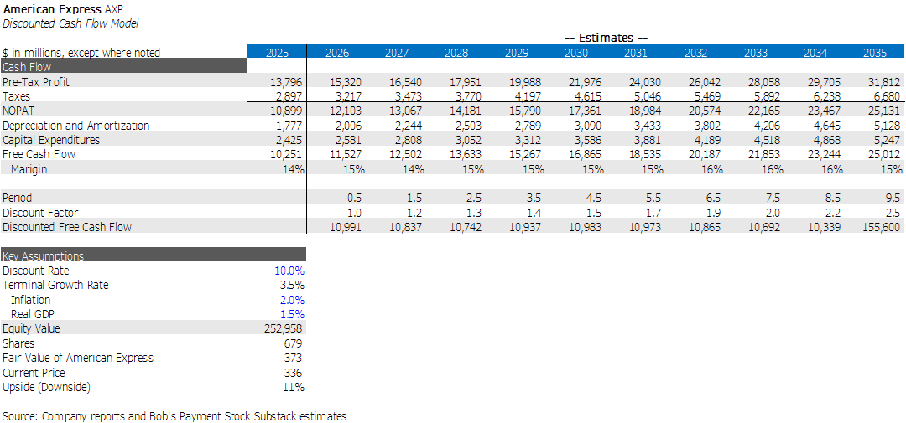Click the Shares value 679
Screen dimensions: 906x423
tap(294, 343)
